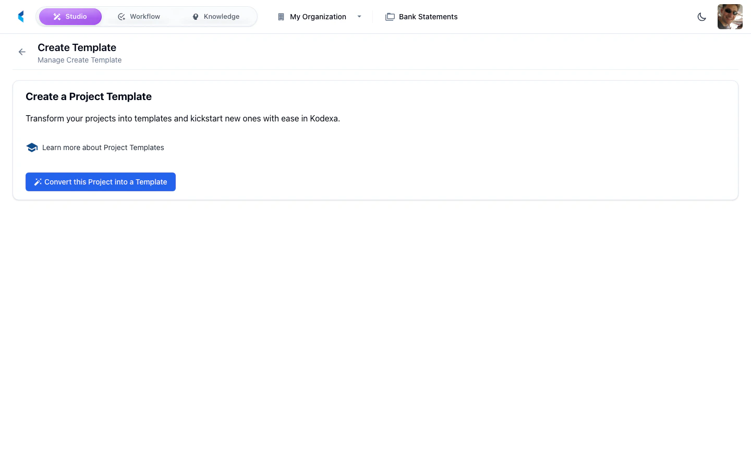The image size is (751, 469).
Task: Open Learn more about Project Templates
Action: coord(103,147)
